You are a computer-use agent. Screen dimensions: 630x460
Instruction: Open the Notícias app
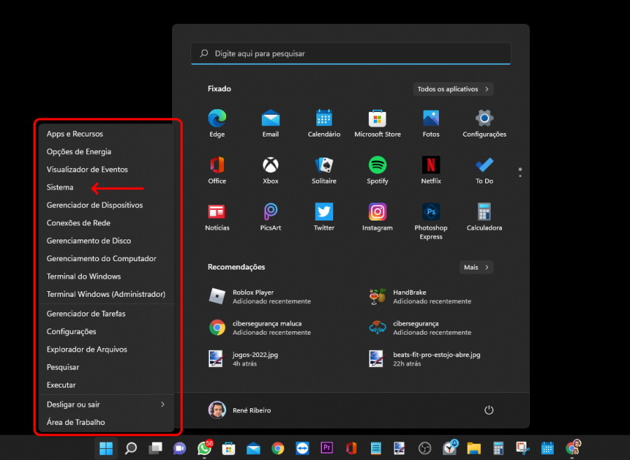tap(217, 217)
